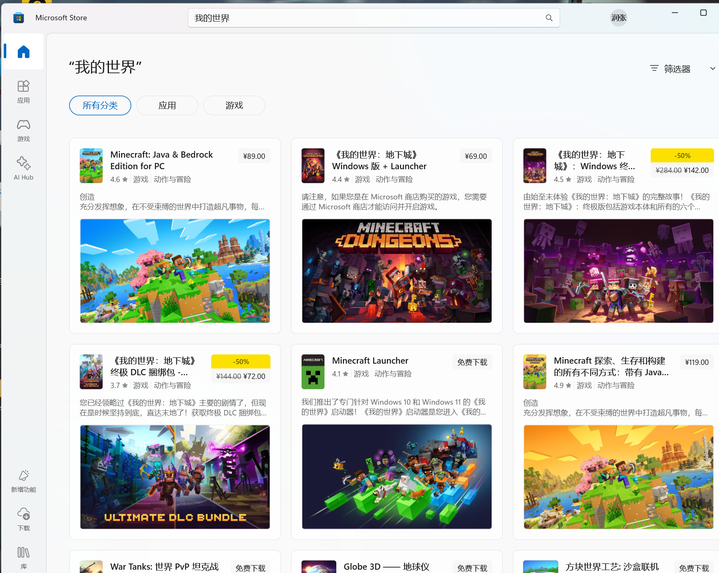Click the 我的世界 search input field

pyautogui.click(x=374, y=18)
